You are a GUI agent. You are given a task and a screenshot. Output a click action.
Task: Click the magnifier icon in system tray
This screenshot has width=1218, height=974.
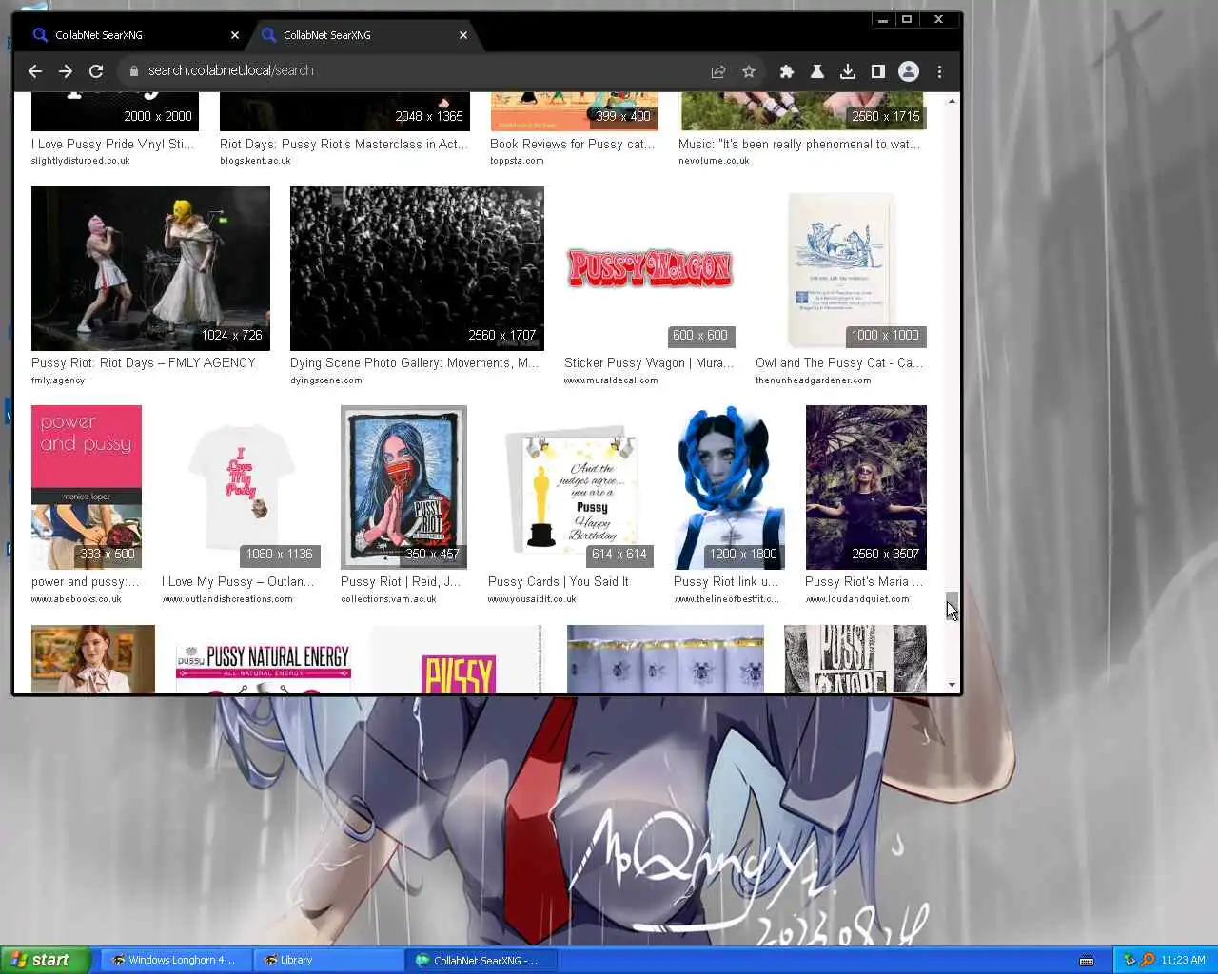point(1147,960)
